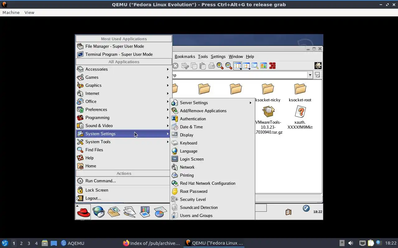This screenshot has width=398, height=248.
Task: Click the clipboard tool in panel tray
Action: point(289,212)
